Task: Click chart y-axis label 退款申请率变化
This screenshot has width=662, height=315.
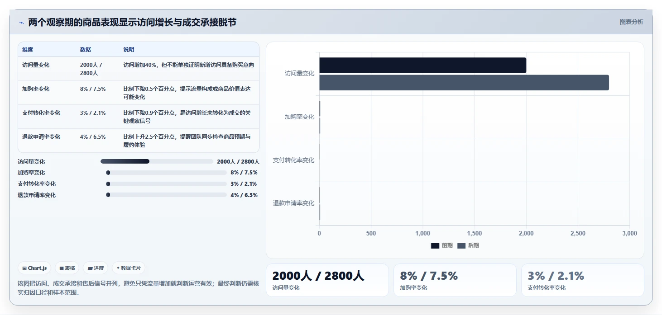Action: (x=293, y=203)
